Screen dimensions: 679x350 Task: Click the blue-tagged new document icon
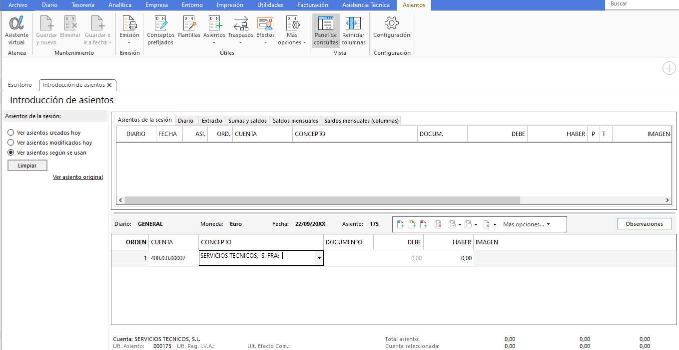[400, 224]
